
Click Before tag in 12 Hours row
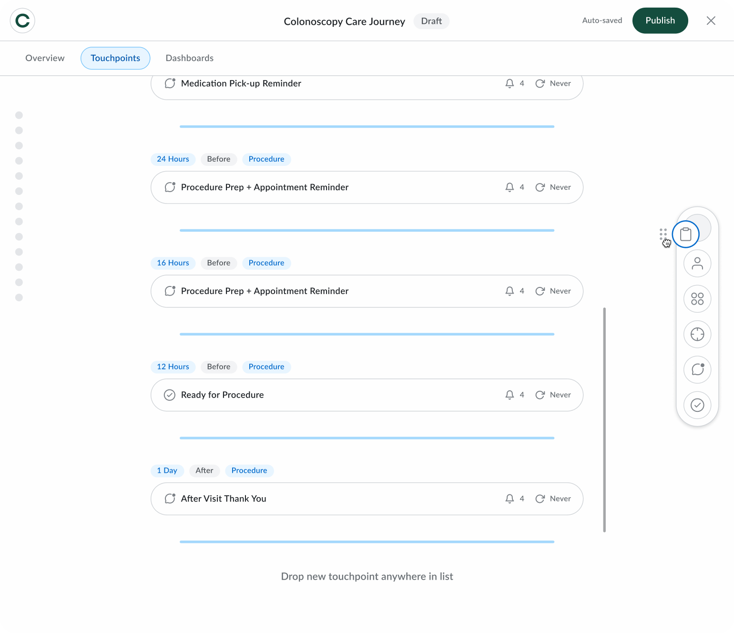219,367
